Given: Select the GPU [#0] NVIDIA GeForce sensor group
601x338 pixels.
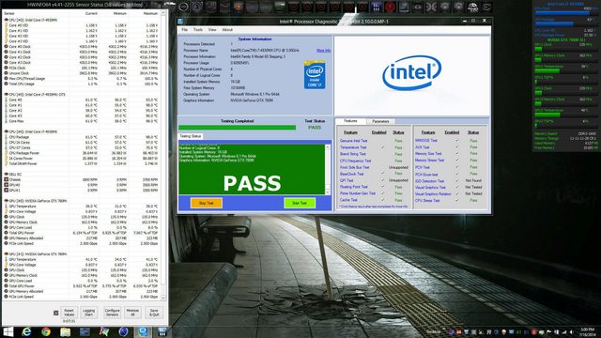Looking at the screenshot, I should [38, 201].
